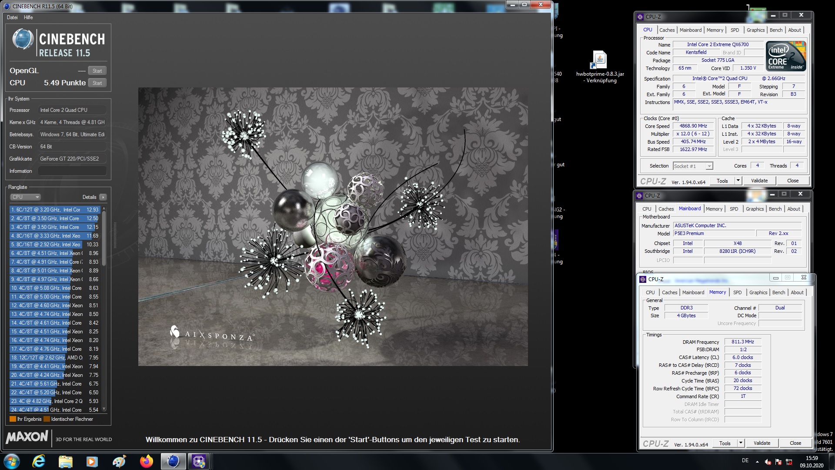Start the CPU benchmark
Screen dimensions: 835x470
pyautogui.click(x=97, y=83)
